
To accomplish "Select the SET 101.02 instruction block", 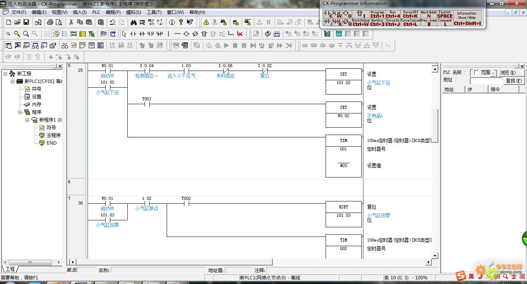I will pyautogui.click(x=343, y=81).
